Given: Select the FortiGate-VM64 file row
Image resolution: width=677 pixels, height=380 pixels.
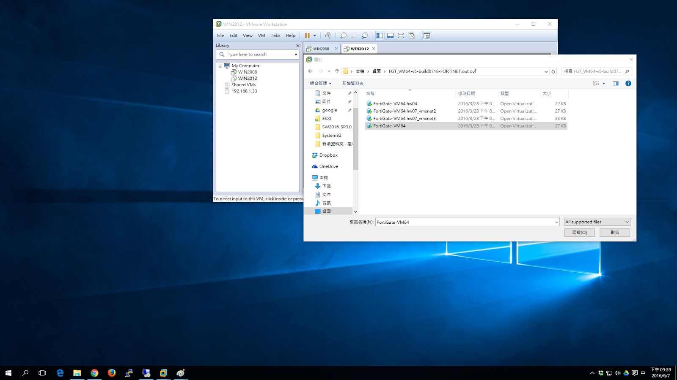Looking at the screenshot, I should coord(466,126).
